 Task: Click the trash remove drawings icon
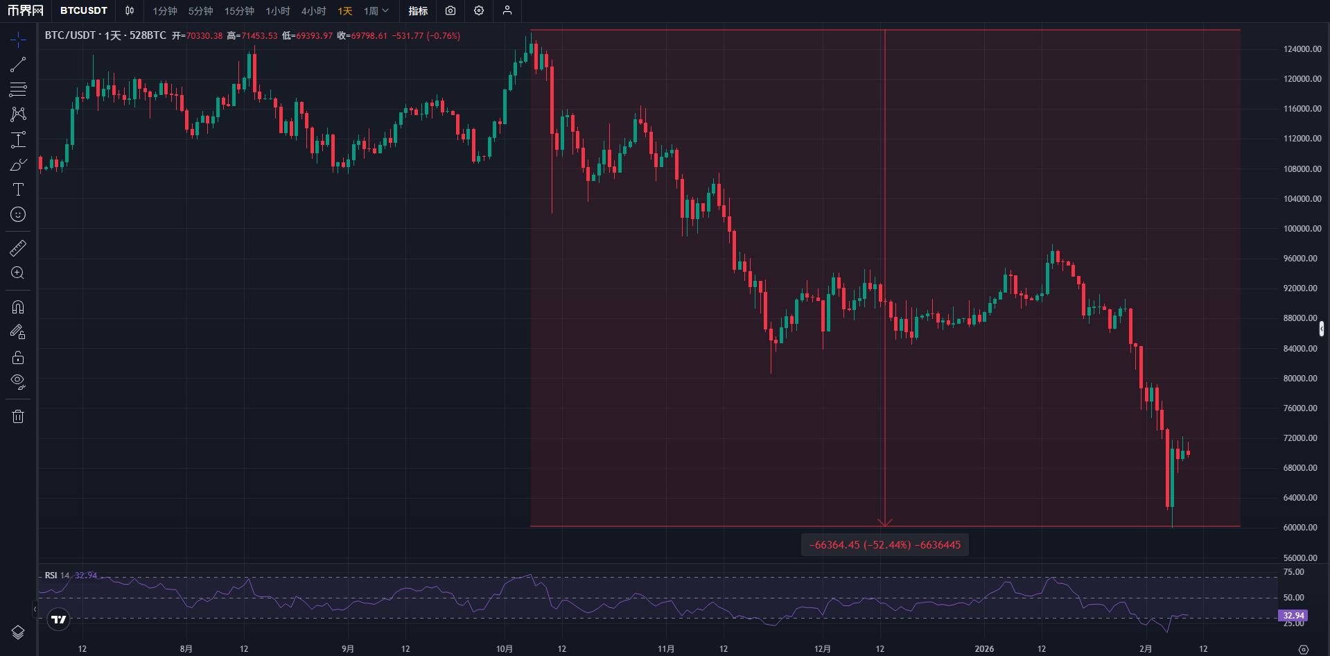(18, 416)
